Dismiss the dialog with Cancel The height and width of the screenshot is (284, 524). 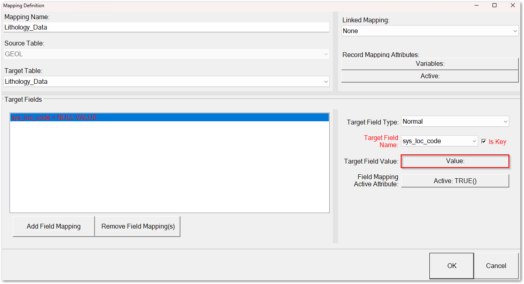(496, 266)
